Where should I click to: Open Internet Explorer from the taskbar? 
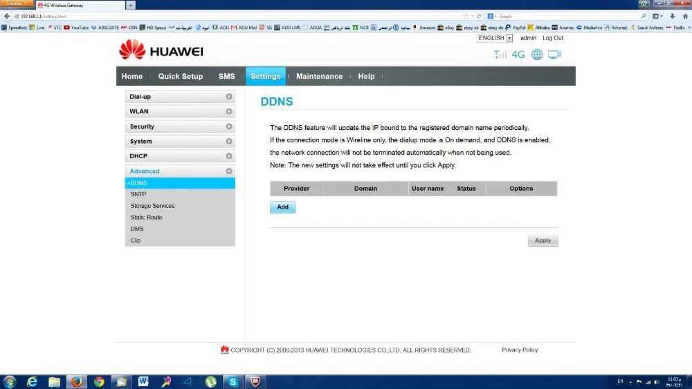pyautogui.click(x=32, y=381)
